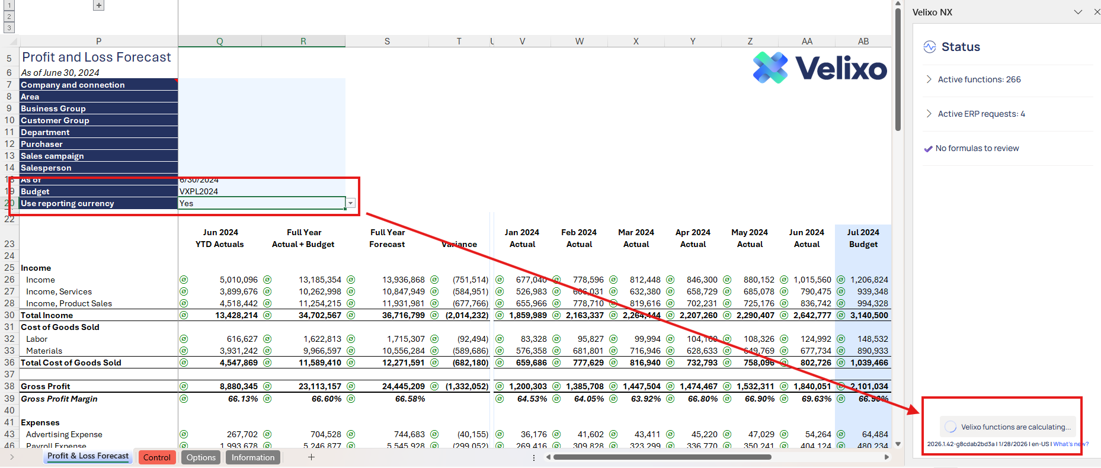
Task: Click Velixo status icon before Total Income Jan 2024
Action: 500,315
